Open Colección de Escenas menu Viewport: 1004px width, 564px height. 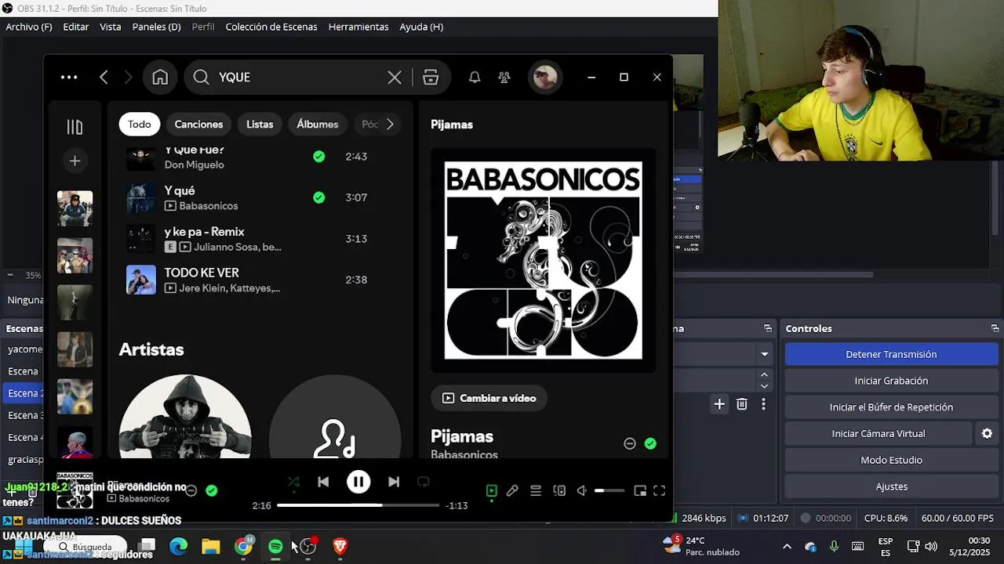pyautogui.click(x=271, y=27)
